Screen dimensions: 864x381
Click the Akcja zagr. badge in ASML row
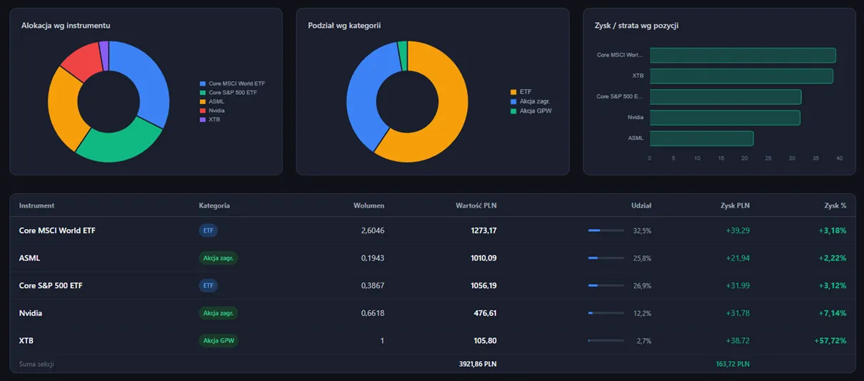click(x=218, y=258)
